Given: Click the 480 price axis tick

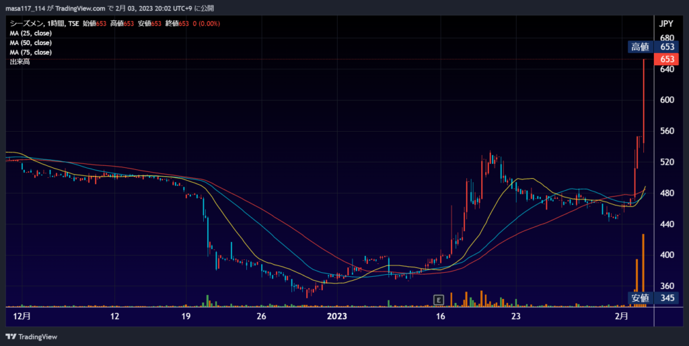Looking at the screenshot, I should pyautogui.click(x=667, y=193).
